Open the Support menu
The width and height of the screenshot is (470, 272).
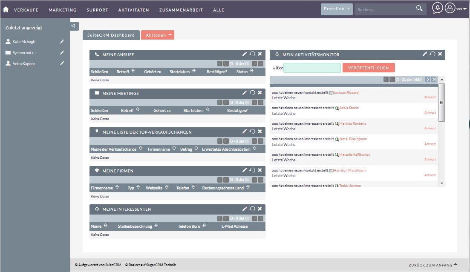click(x=98, y=10)
